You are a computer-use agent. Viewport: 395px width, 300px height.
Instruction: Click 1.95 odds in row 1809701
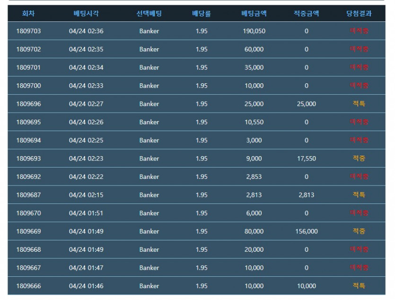[x=202, y=68]
